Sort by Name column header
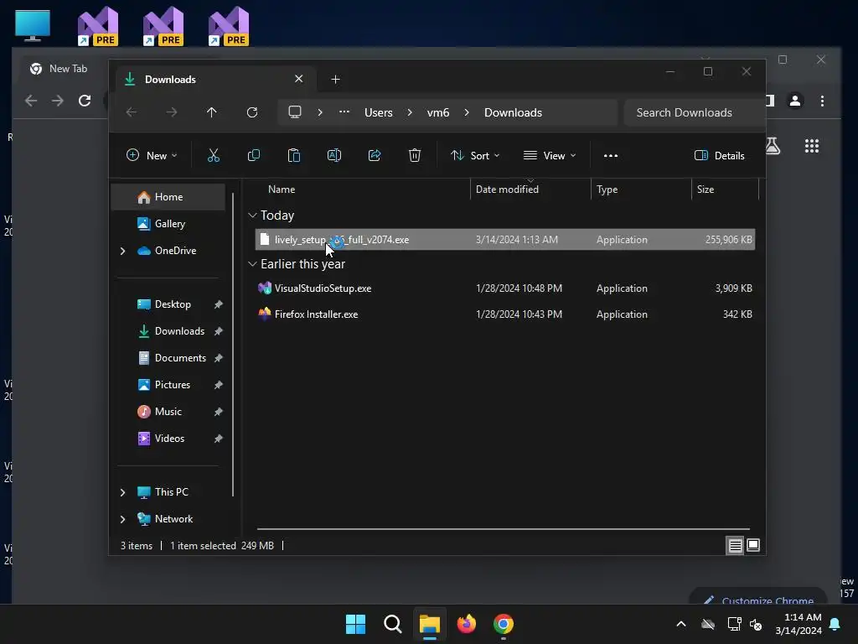Screen dimensions: 858x644 coord(361,190)
